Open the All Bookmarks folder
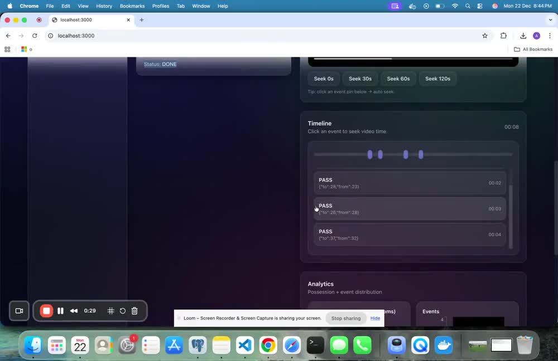This screenshot has width=558, height=361. (533, 50)
